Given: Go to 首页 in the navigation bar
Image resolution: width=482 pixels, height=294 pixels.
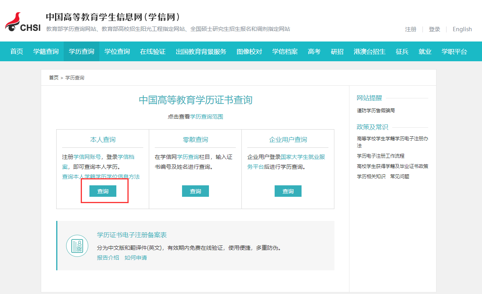Looking at the screenshot, I should (17, 51).
